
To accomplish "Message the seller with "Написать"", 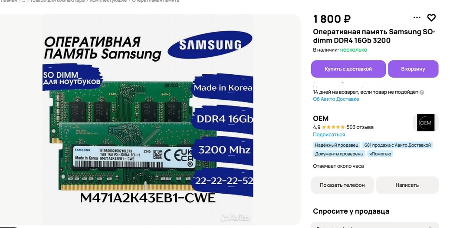I will point(407,185).
